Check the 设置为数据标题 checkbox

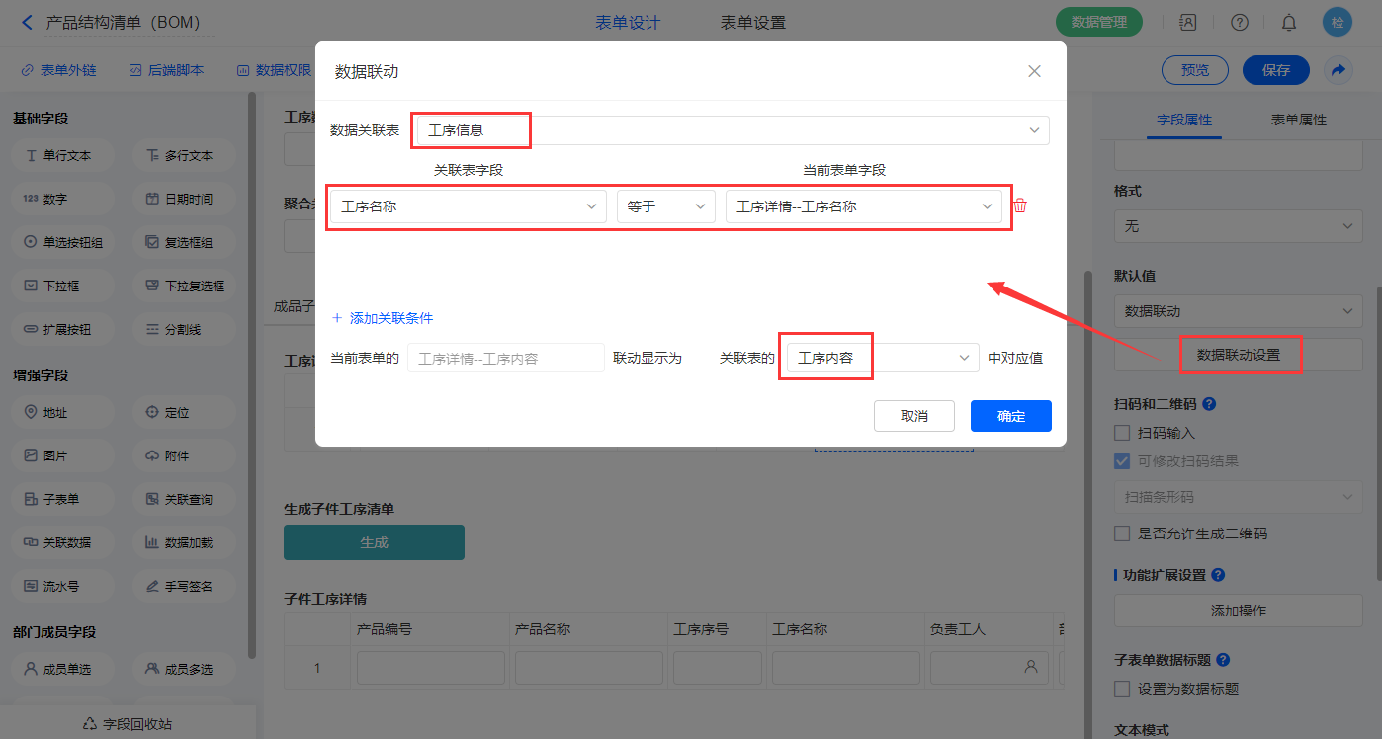pyautogui.click(x=1122, y=689)
